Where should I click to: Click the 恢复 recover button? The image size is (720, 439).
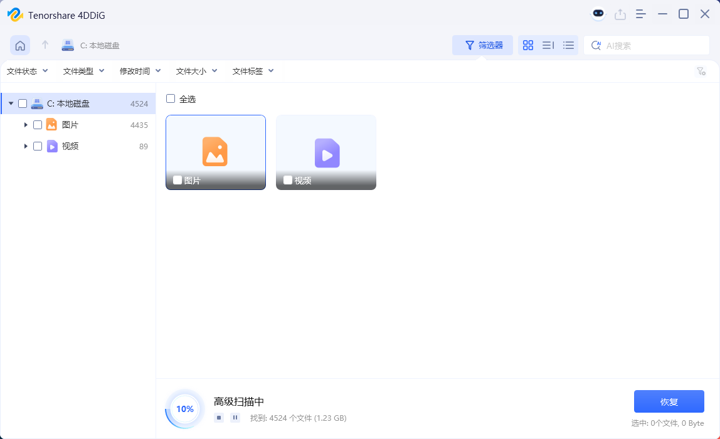[x=669, y=401]
